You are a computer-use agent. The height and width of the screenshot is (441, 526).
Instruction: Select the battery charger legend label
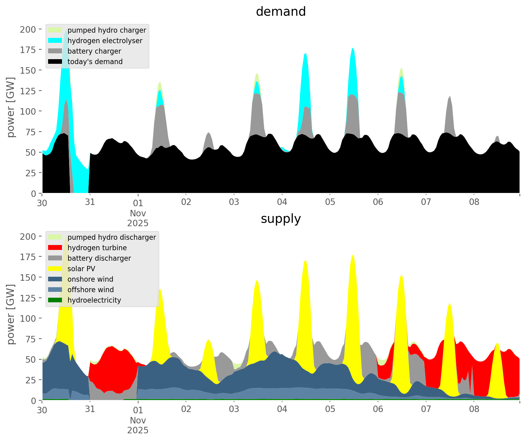(94, 51)
